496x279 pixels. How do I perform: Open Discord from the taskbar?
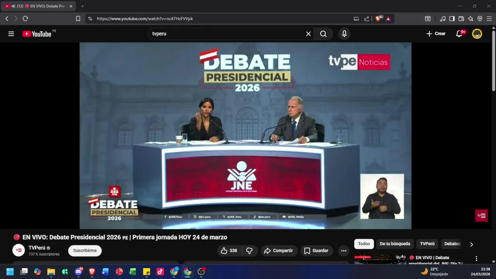pos(78,272)
